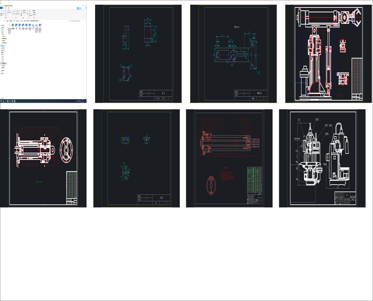Click Windows Start button in explorer screenshot taskbar
Viewport: 373px width, 301px height.
click(x=1, y=101)
